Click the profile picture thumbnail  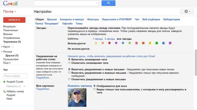tap(77, 97)
